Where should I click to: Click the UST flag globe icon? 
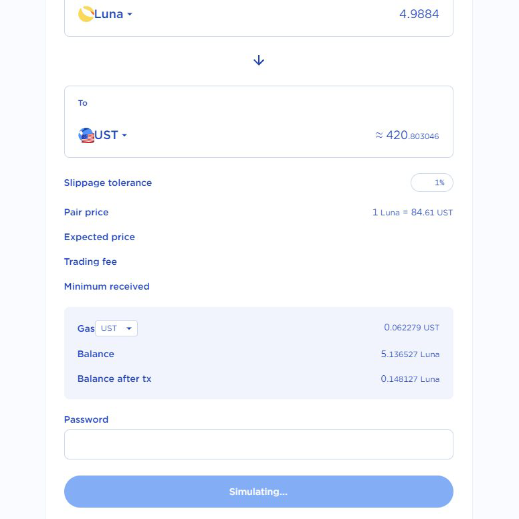86,135
